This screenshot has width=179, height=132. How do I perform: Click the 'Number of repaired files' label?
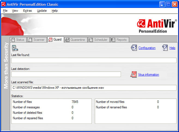coord(28,118)
